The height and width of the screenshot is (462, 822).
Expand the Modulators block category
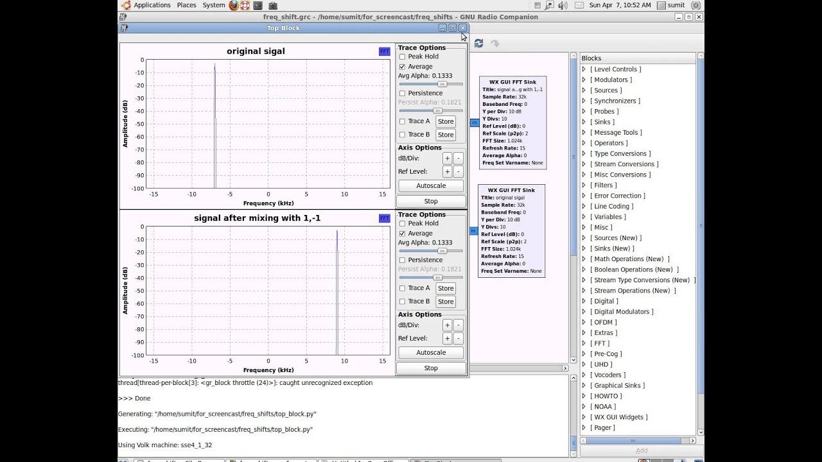(x=584, y=80)
